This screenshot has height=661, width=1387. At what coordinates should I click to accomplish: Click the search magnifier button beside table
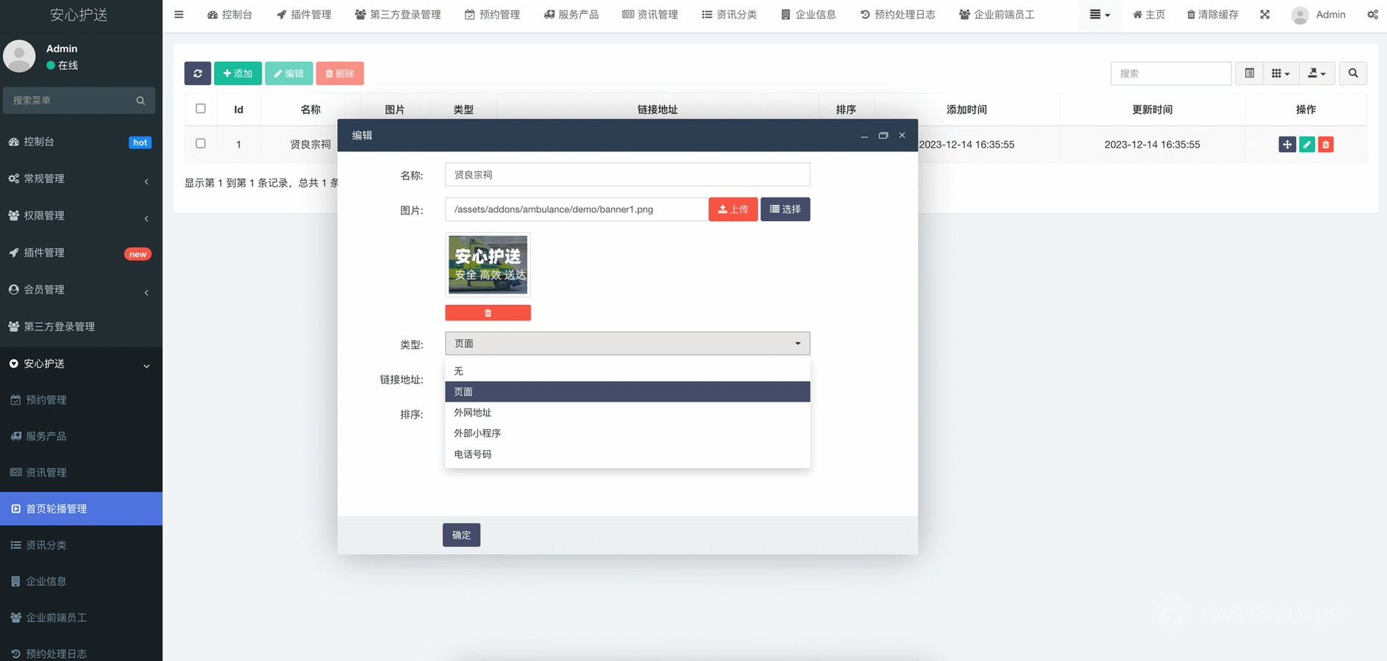coord(1352,73)
